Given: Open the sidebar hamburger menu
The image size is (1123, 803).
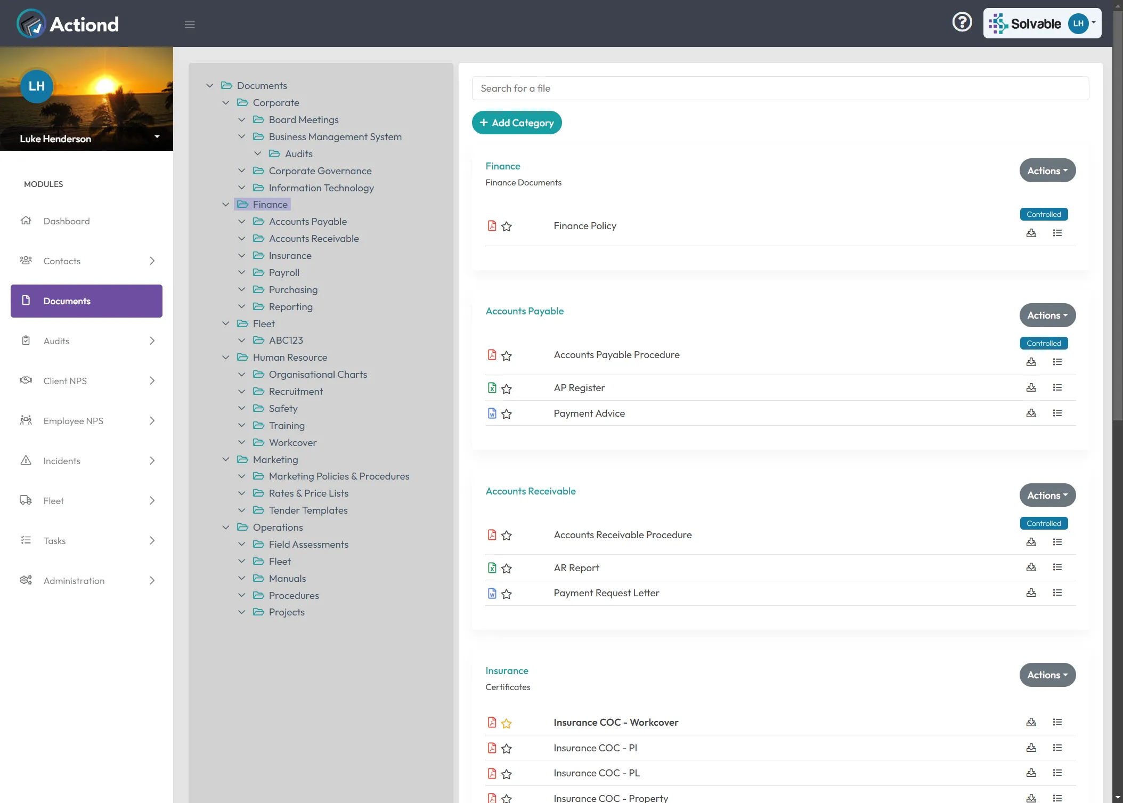Looking at the screenshot, I should pyautogui.click(x=190, y=25).
